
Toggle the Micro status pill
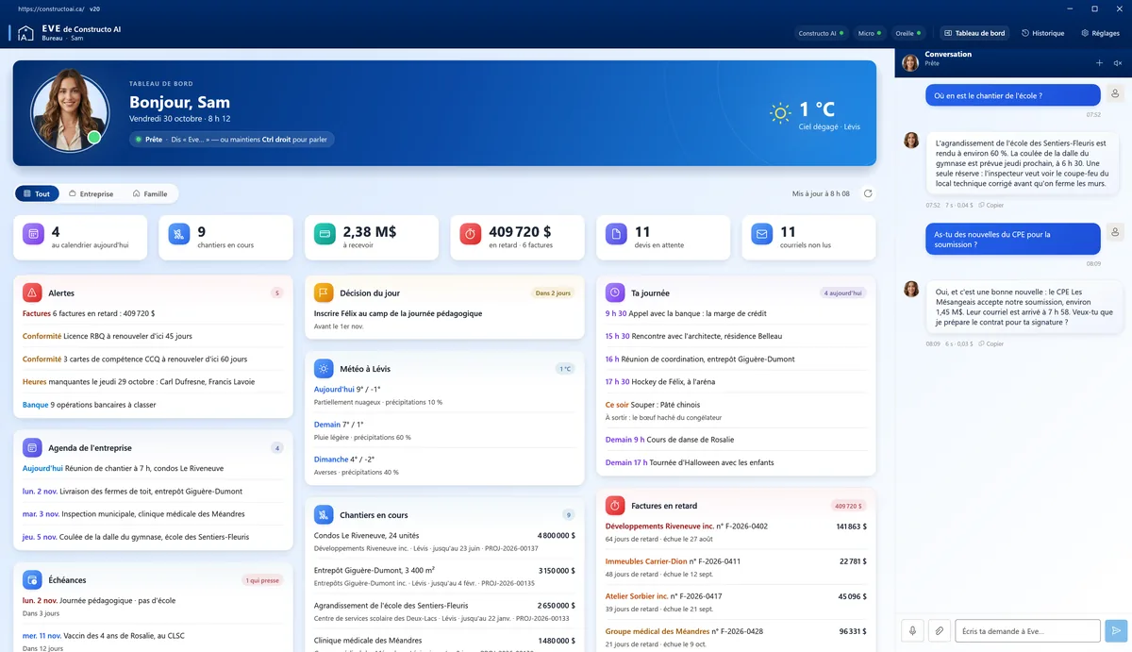tap(869, 33)
